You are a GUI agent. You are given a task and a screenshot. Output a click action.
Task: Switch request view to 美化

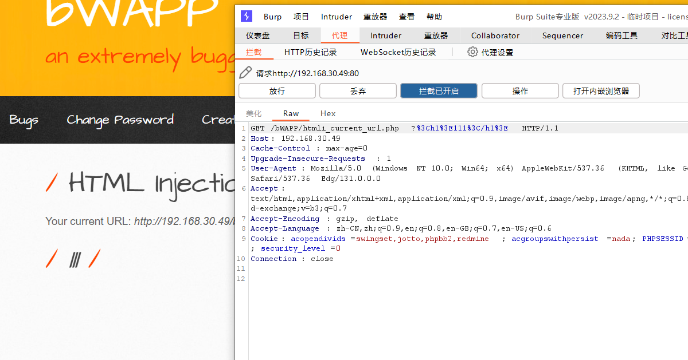tap(253, 113)
